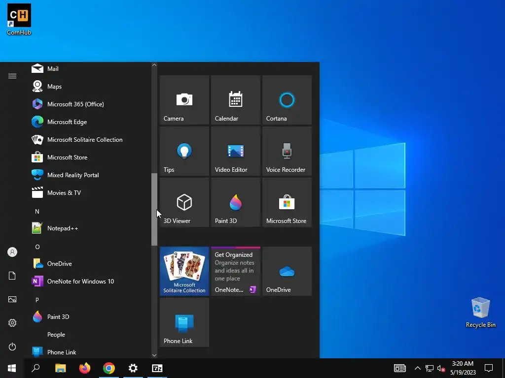The height and width of the screenshot is (378, 505).
Task: Click the Camera tile
Action: (184, 100)
